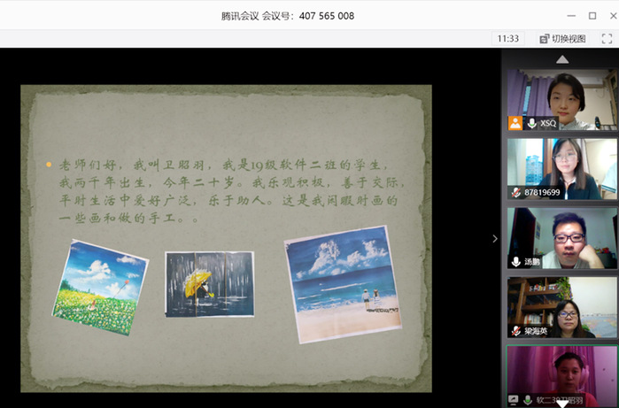The height and width of the screenshot is (408, 619).
Task: Click the 11:33 meeting duration timer
Action: pos(508,39)
